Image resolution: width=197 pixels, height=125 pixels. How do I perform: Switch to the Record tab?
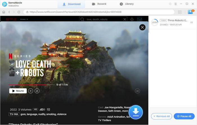pyautogui.click(x=99, y=4)
